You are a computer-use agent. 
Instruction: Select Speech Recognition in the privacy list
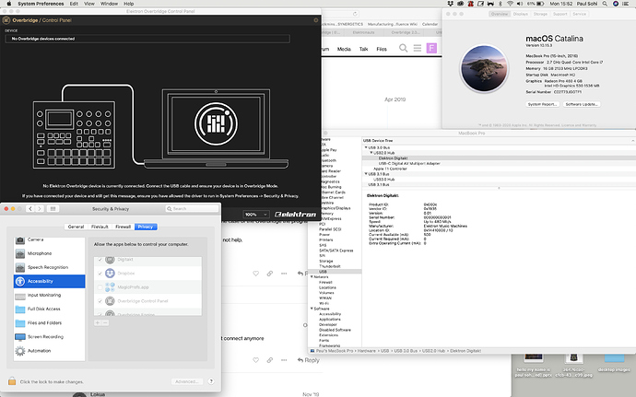(49, 267)
